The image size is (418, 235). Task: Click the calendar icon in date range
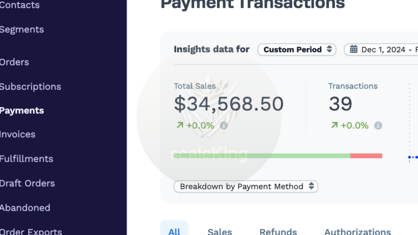pos(354,49)
